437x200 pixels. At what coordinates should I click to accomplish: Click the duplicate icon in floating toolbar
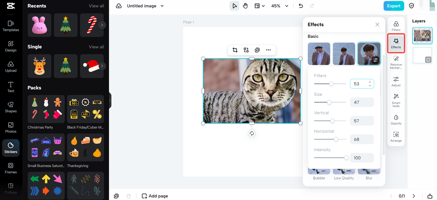pos(257,50)
